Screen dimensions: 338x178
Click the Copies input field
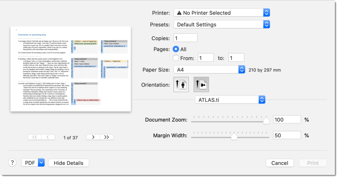185,38
